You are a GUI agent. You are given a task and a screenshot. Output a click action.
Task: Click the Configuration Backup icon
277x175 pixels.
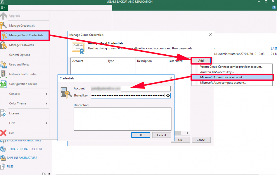pyautogui.click(x=4, y=84)
